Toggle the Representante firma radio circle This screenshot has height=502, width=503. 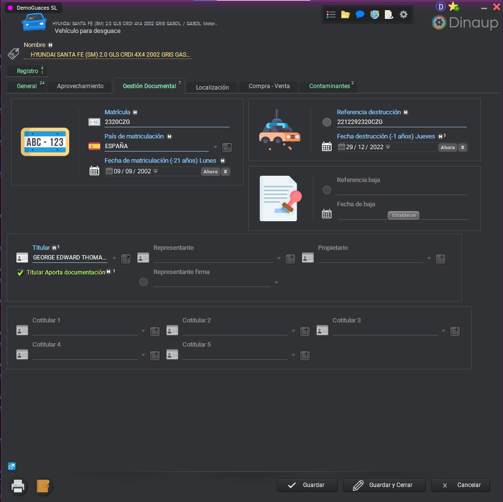pos(143,282)
